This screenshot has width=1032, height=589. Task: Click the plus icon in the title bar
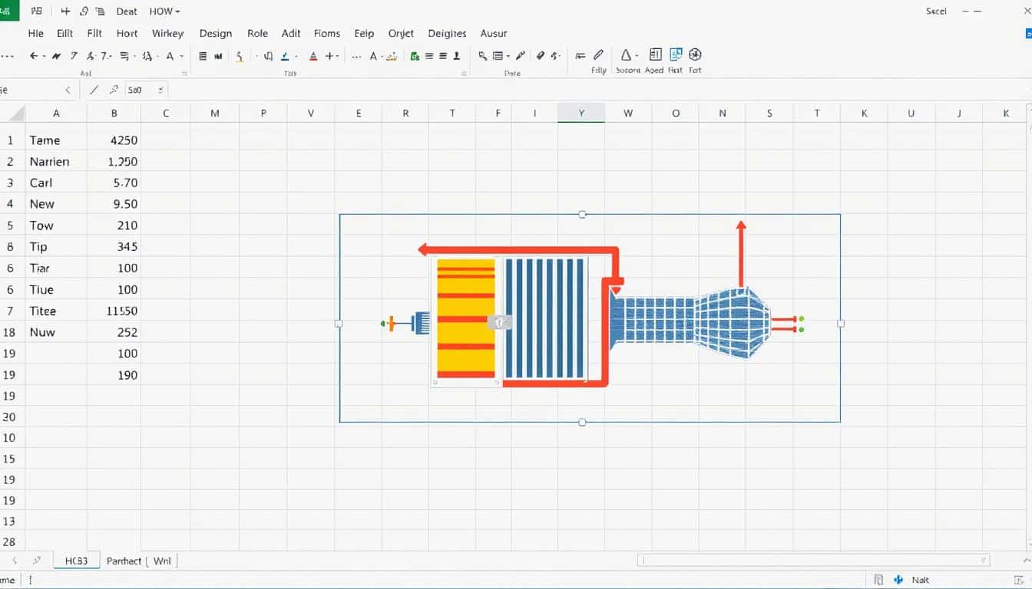65,11
